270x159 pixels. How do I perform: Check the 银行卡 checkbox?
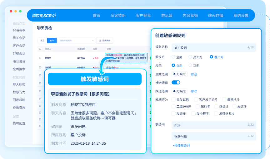coord(198,106)
